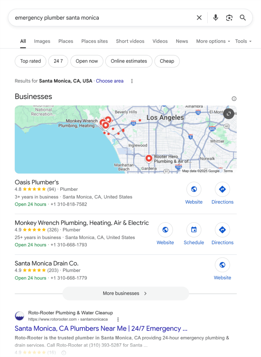The width and height of the screenshot is (261, 357).
Task: Go to the News tab
Action: 182,41
